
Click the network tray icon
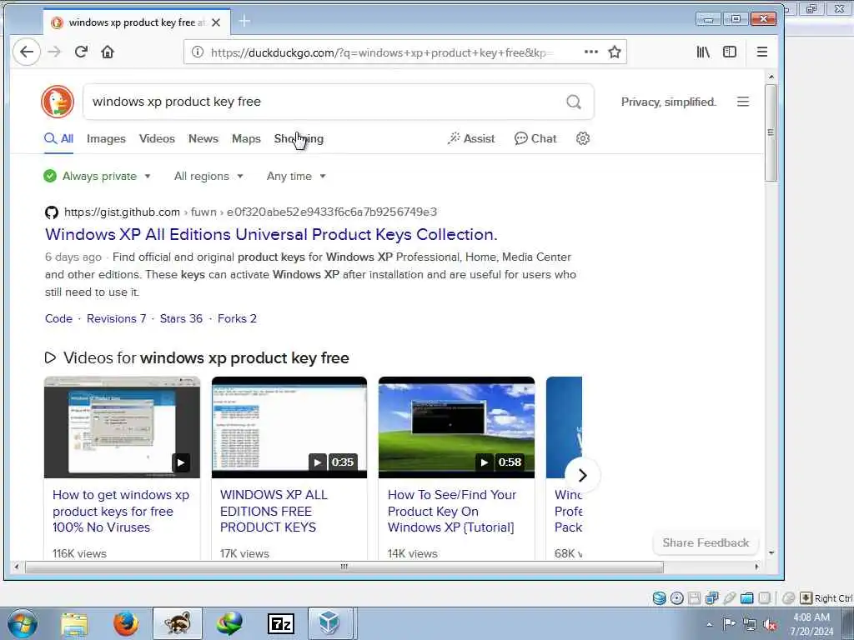[x=750, y=624]
